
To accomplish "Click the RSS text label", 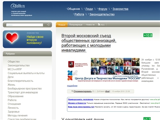I will click(x=103, y=25).
